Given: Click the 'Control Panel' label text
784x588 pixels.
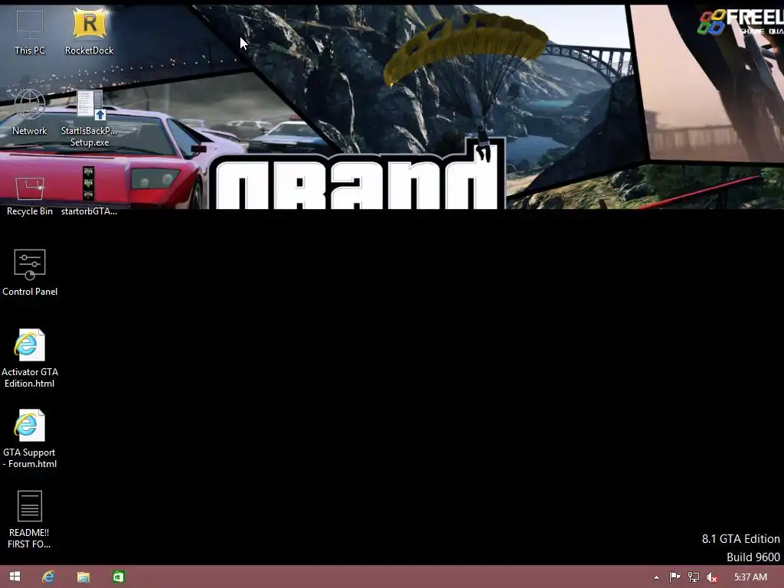Looking at the screenshot, I should pos(30,292).
